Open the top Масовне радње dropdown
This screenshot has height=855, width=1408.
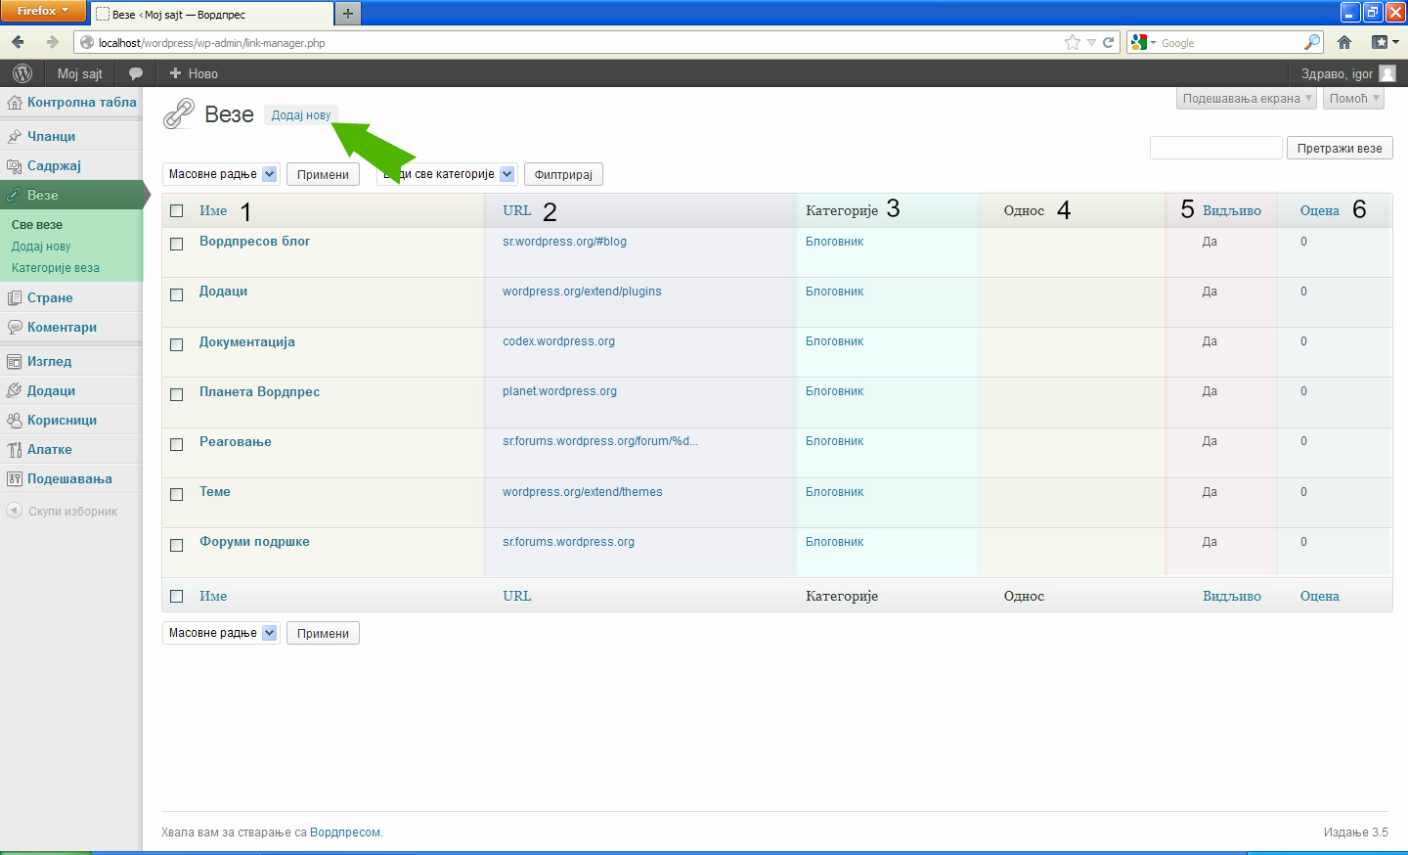(x=221, y=174)
